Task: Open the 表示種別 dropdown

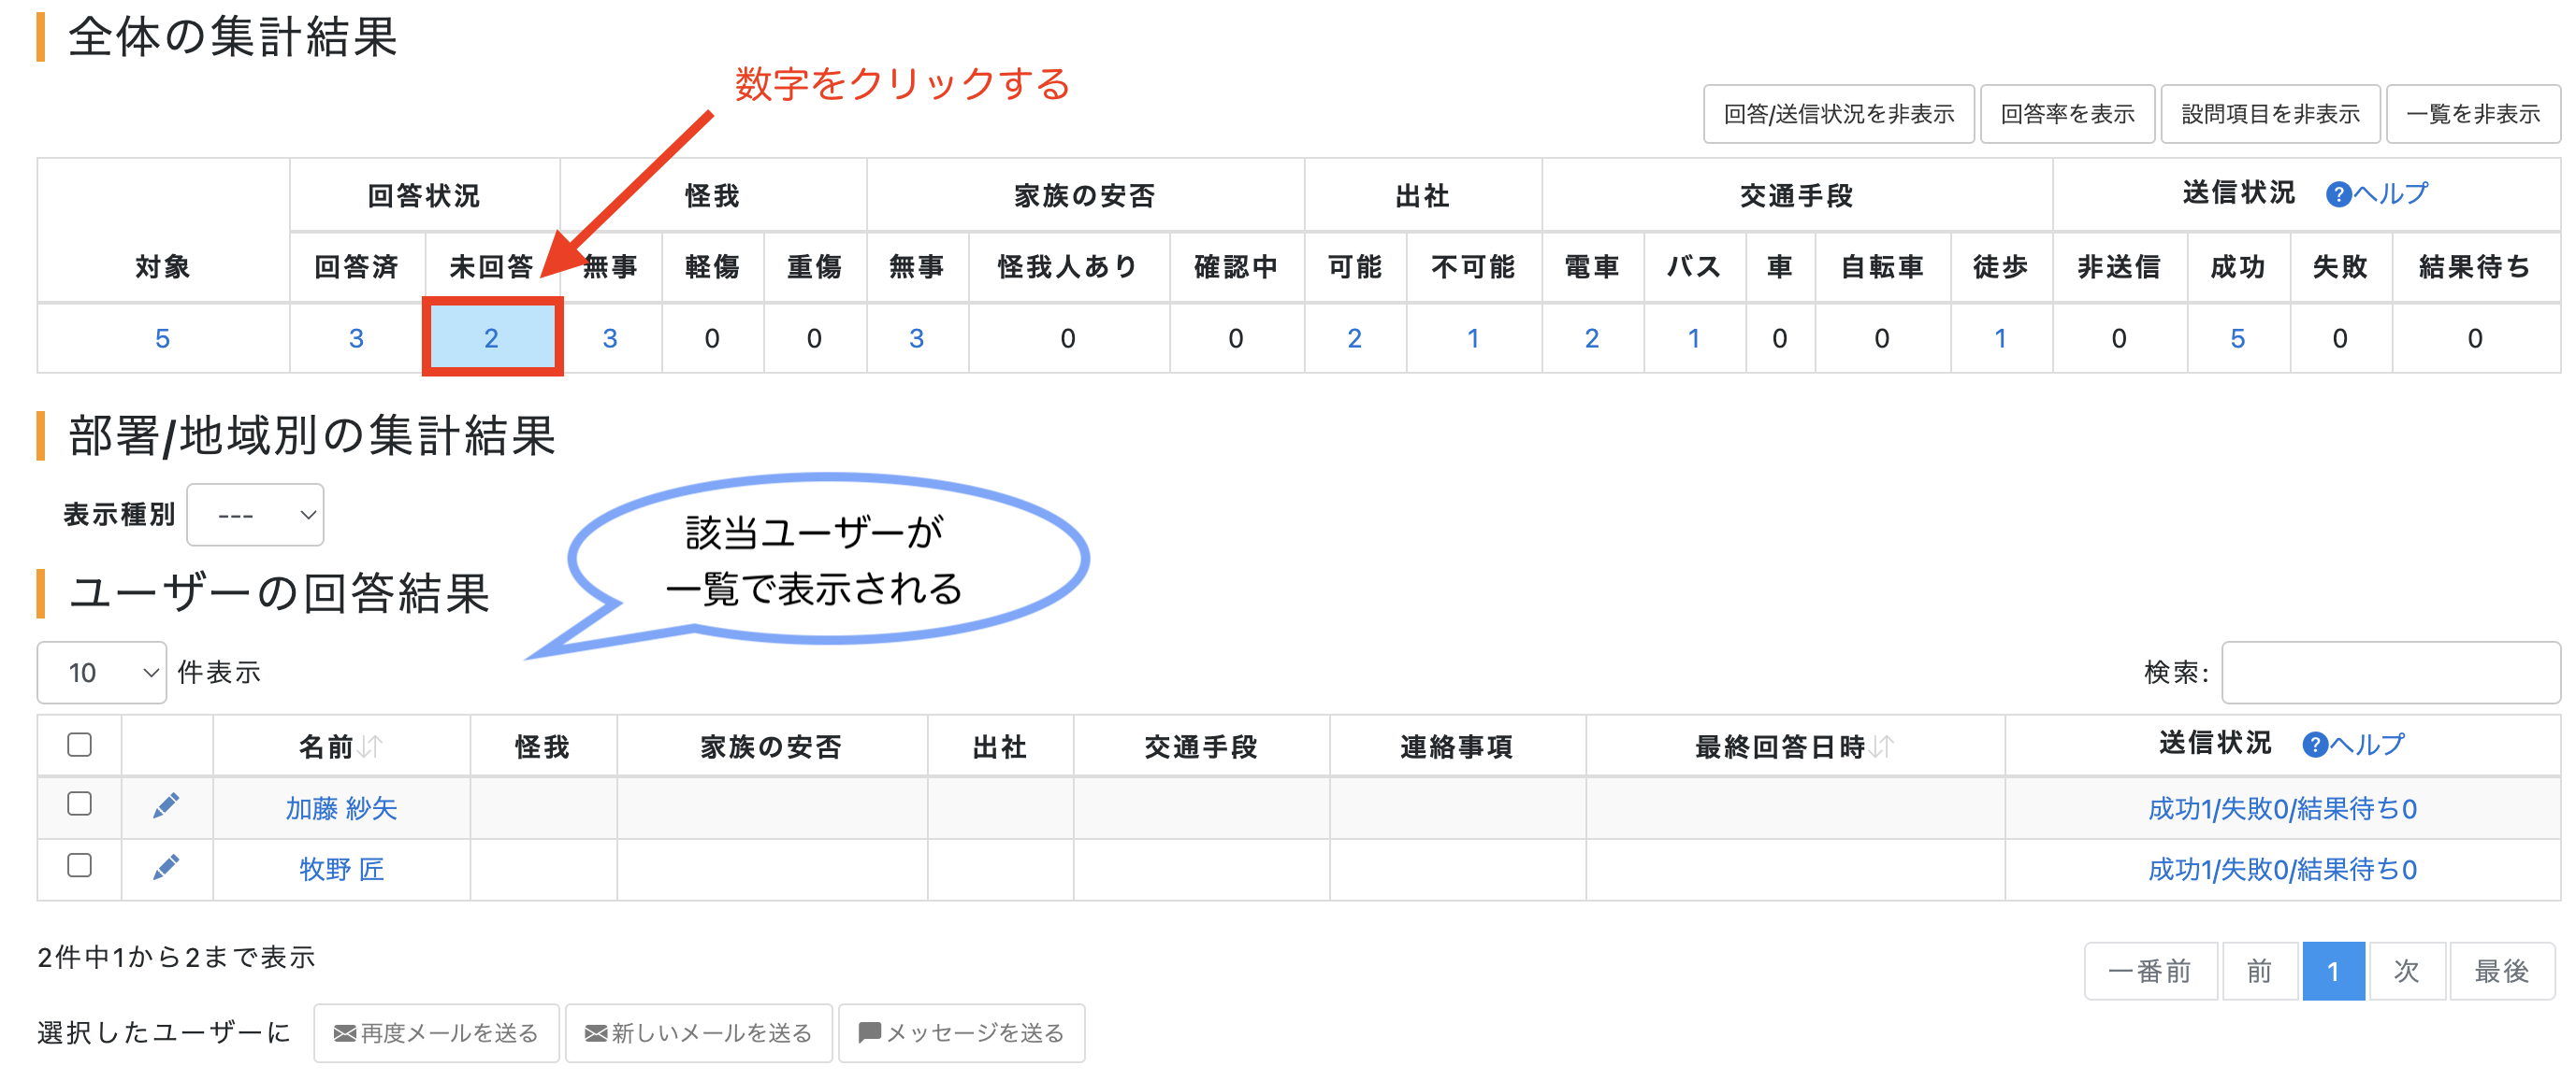Action: pyautogui.click(x=256, y=515)
